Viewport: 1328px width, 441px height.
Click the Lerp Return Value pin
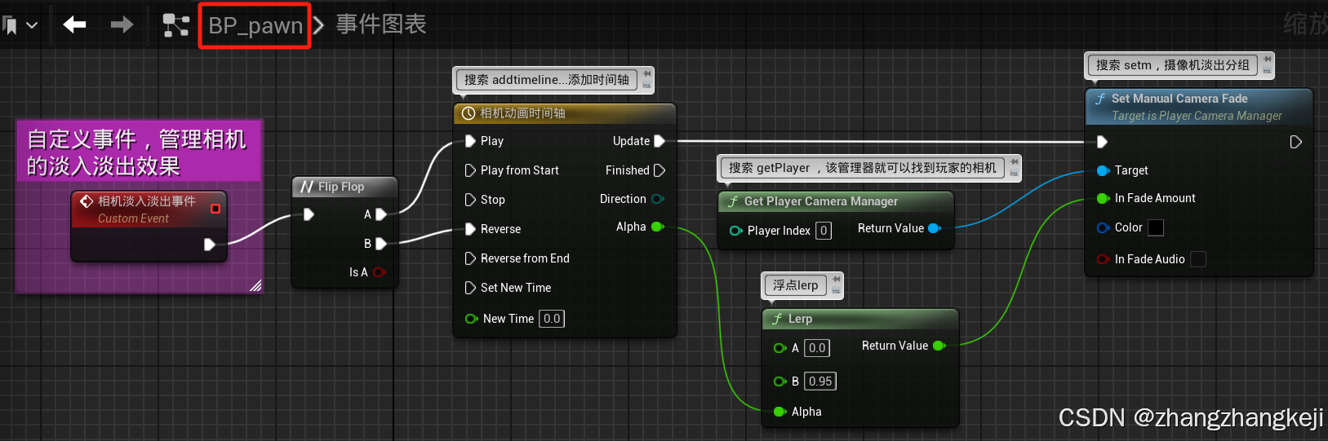tap(939, 346)
